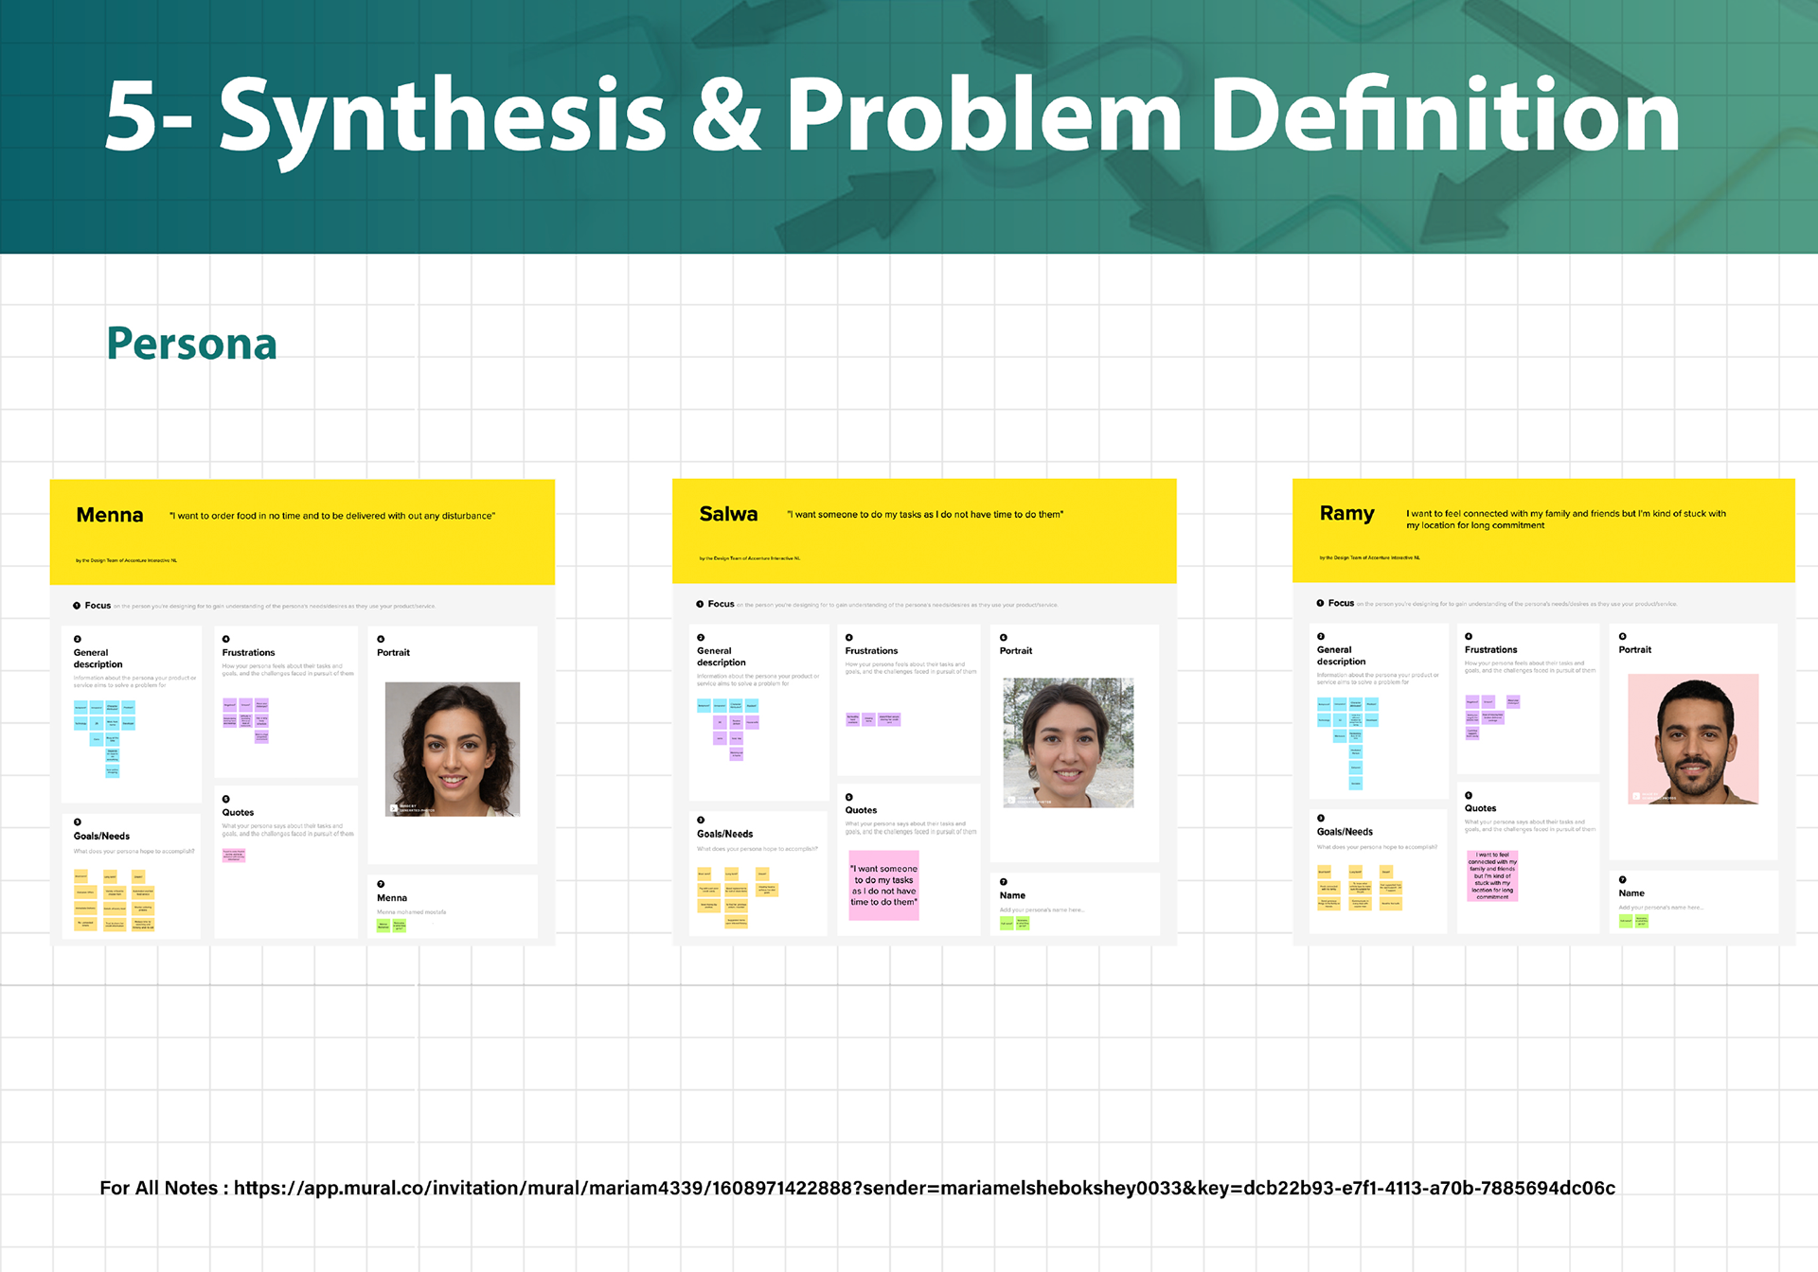Click the Salwa name in yellow header
The image size is (1818, 1272).
coord(728,514)
